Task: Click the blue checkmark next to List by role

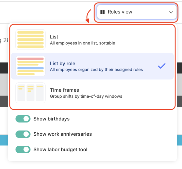Action: pos(162,66)
